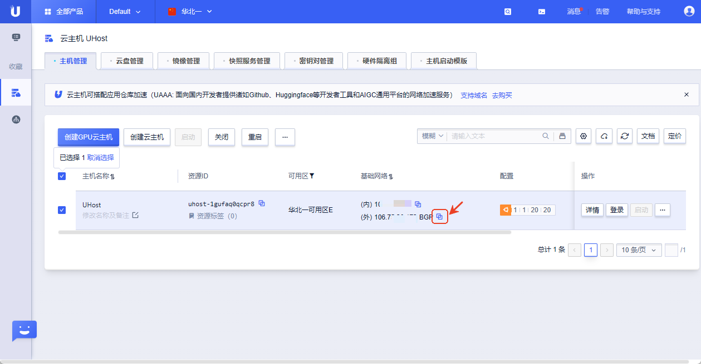Viewport: 701px width, 364px height.
Task: Open 帮助与支持 help and support
Action: click(644, 12)
